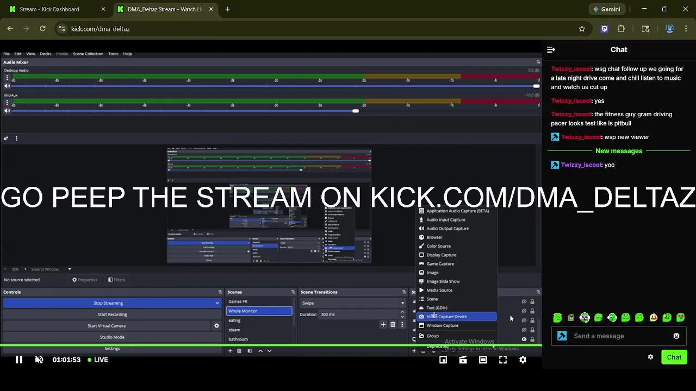Viewport: 696px width, 391px height.
Task: Open emoji picker in message box
Action: pyautogui.click(x=676, y=336)
